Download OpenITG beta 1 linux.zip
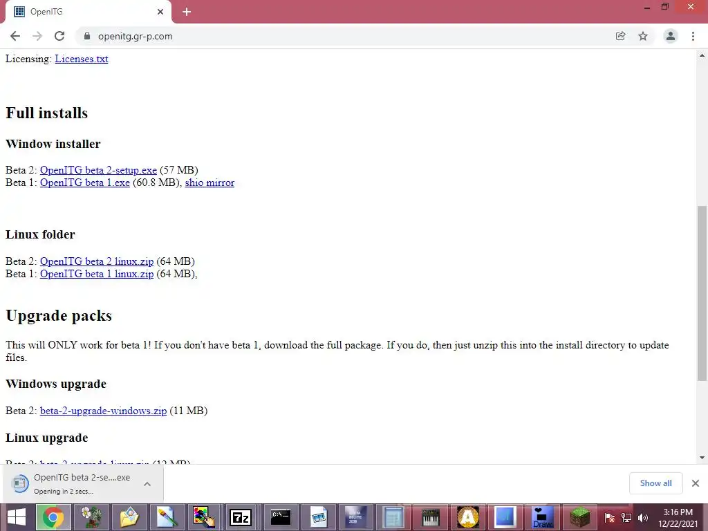This screenshot has width=708, height=531. click(97, 274)
